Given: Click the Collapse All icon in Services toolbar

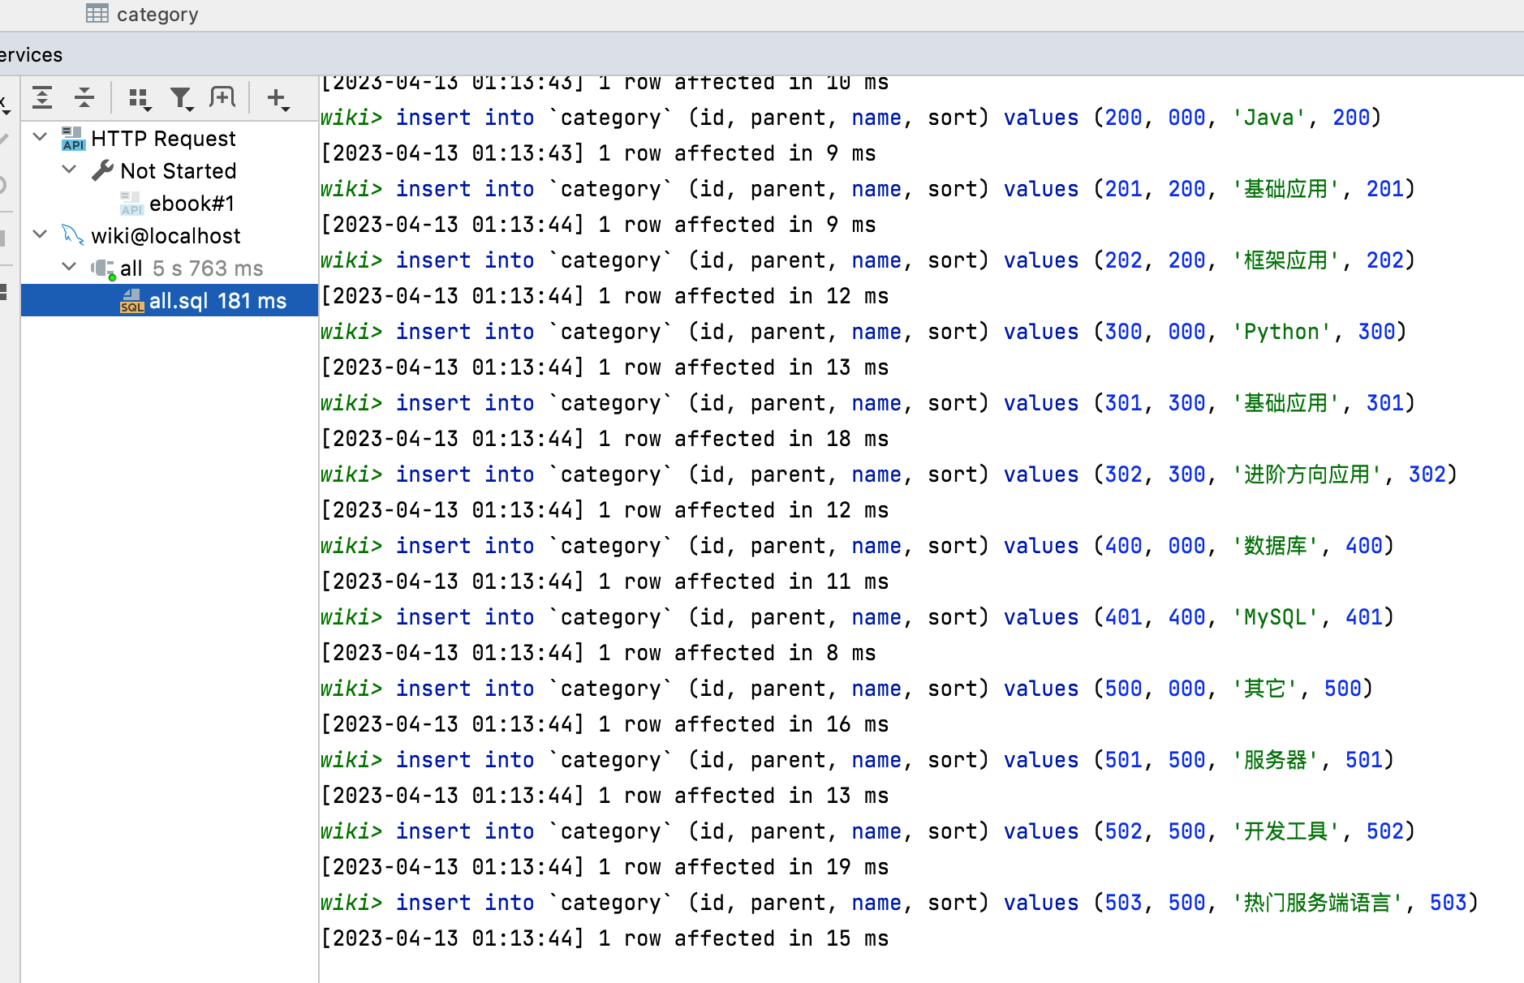Looking at the screenshot, I should tap(84, 97).
